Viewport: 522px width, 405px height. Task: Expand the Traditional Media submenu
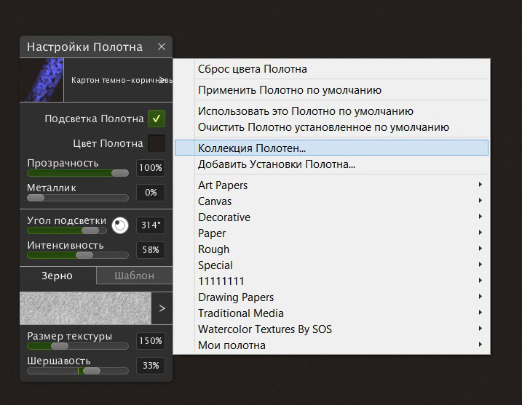point(331,313)
